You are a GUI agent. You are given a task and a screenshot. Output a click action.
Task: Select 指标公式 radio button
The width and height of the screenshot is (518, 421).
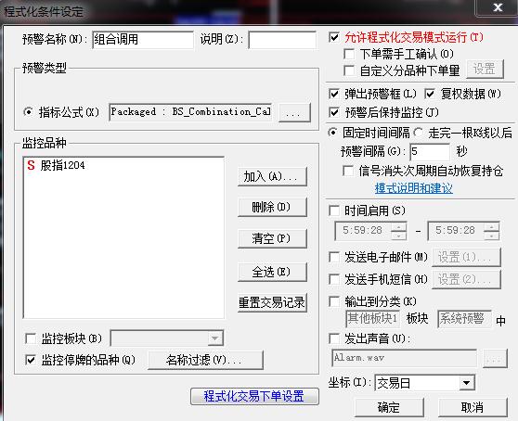[29, 112]
